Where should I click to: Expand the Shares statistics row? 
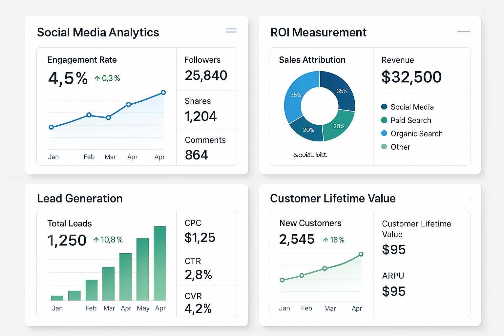(x=206, y=110)
